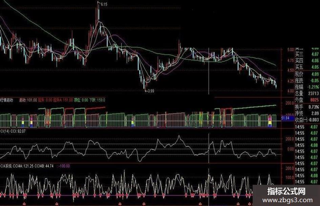Screen dimensions: 320x206
Task: Click the 买五 bid row
Action: coord(307,67)
